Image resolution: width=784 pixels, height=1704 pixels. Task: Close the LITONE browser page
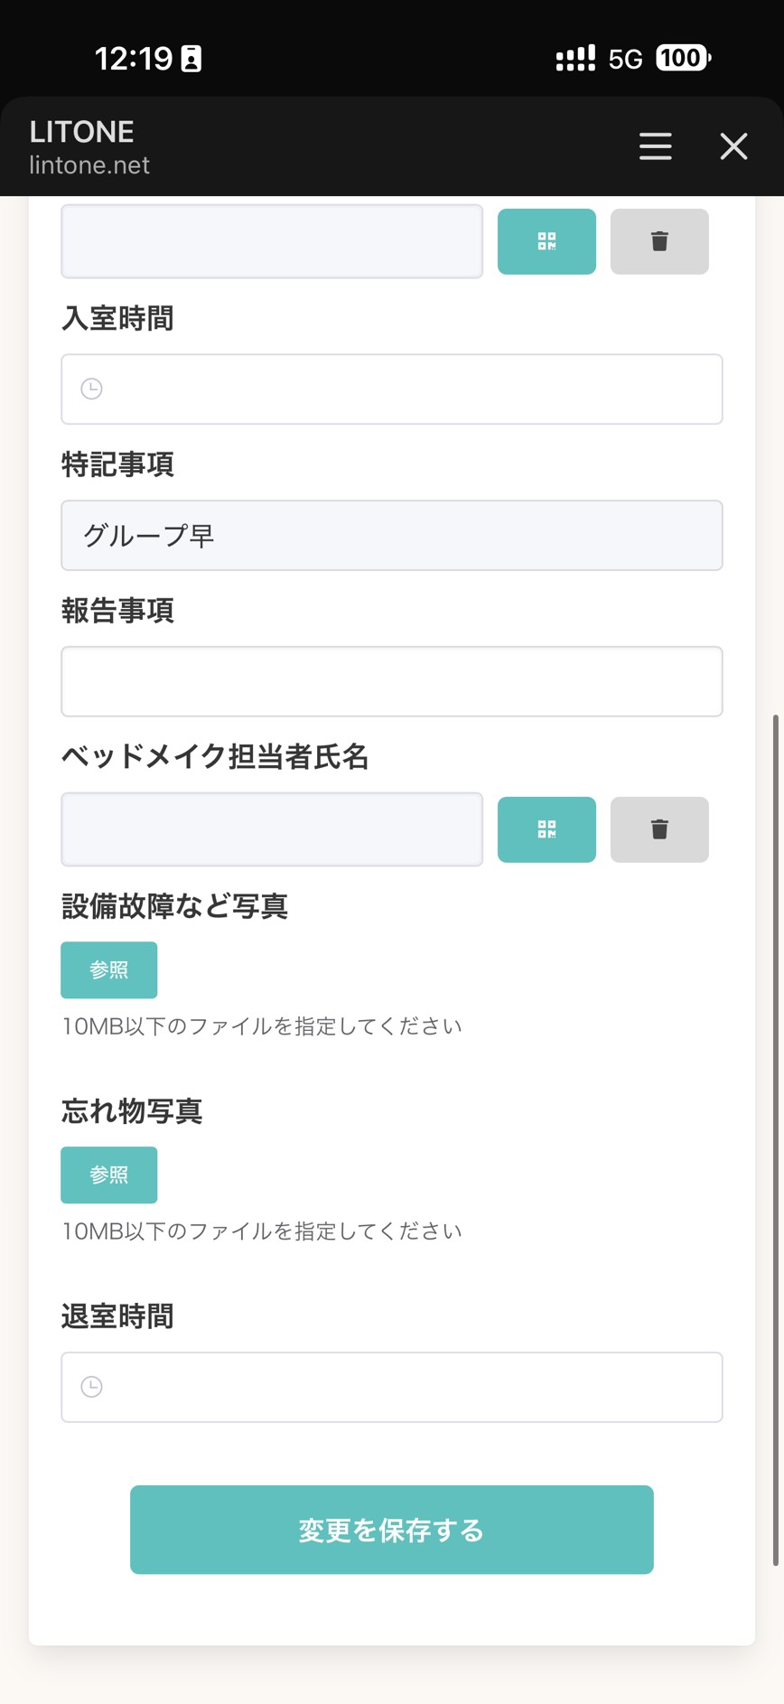point(733,146)
